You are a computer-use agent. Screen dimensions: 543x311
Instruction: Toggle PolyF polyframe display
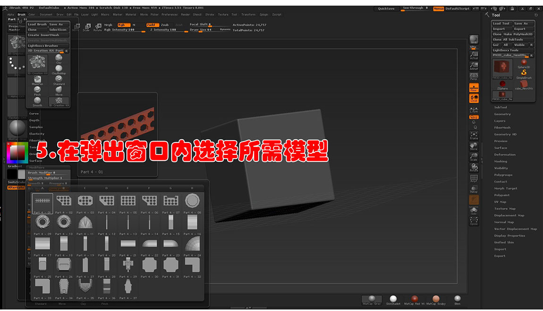[474, 178]
